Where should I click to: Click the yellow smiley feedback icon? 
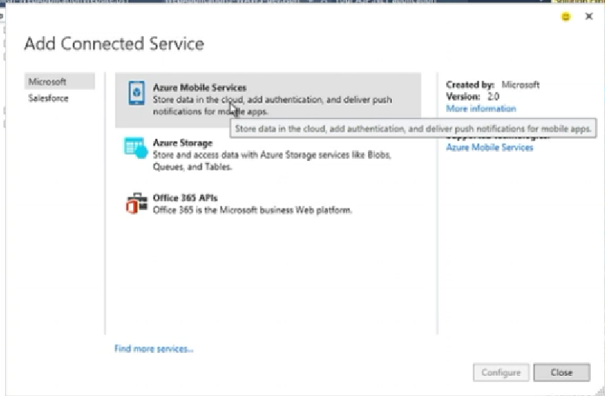coord(566,17)
